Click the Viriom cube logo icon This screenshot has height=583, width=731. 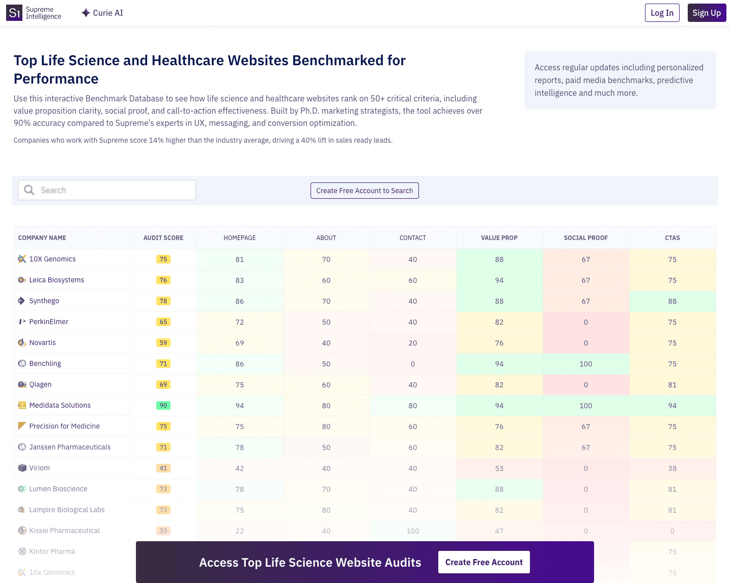click(x=22, y=468)
